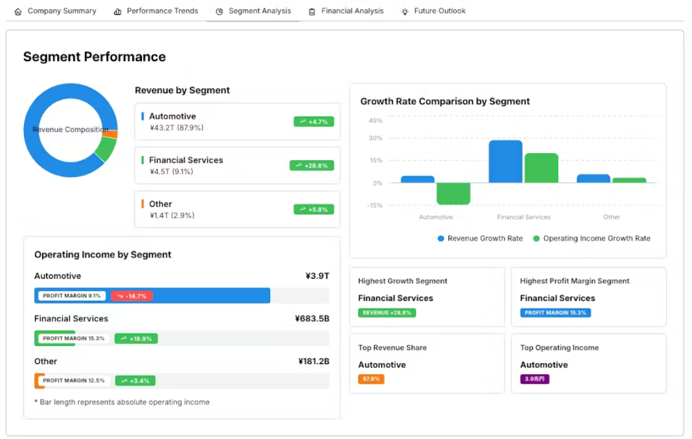Screen dimensions: 692x439
Task: Click the home icon beside Company Summary
Action: coord(18,12)
